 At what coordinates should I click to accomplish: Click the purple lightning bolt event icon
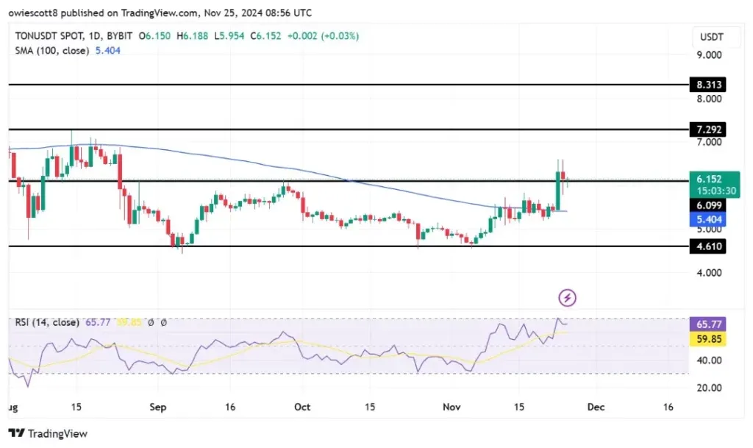[567, 298]
